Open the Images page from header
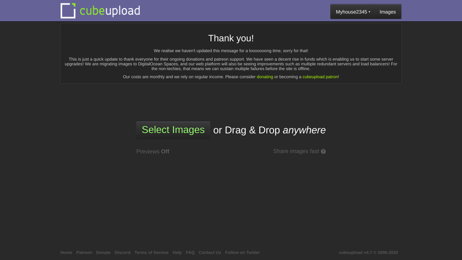462x260 pixels. (x=388, y=12)
